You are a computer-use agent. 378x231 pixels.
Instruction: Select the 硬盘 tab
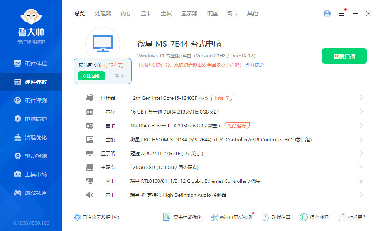pos(213,13)
